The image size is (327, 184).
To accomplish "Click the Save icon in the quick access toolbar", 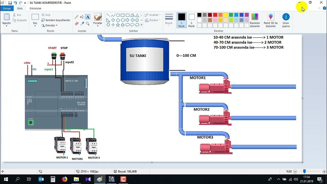I will pos(10,3).
